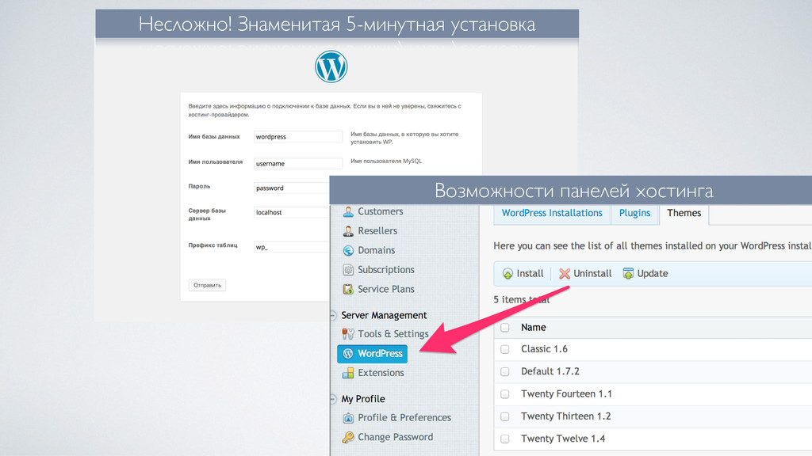This screenshot has width=812, height=456.
Task: Check the Twenty Twelve 1.4 checkbox
Action: pos(505,439)
